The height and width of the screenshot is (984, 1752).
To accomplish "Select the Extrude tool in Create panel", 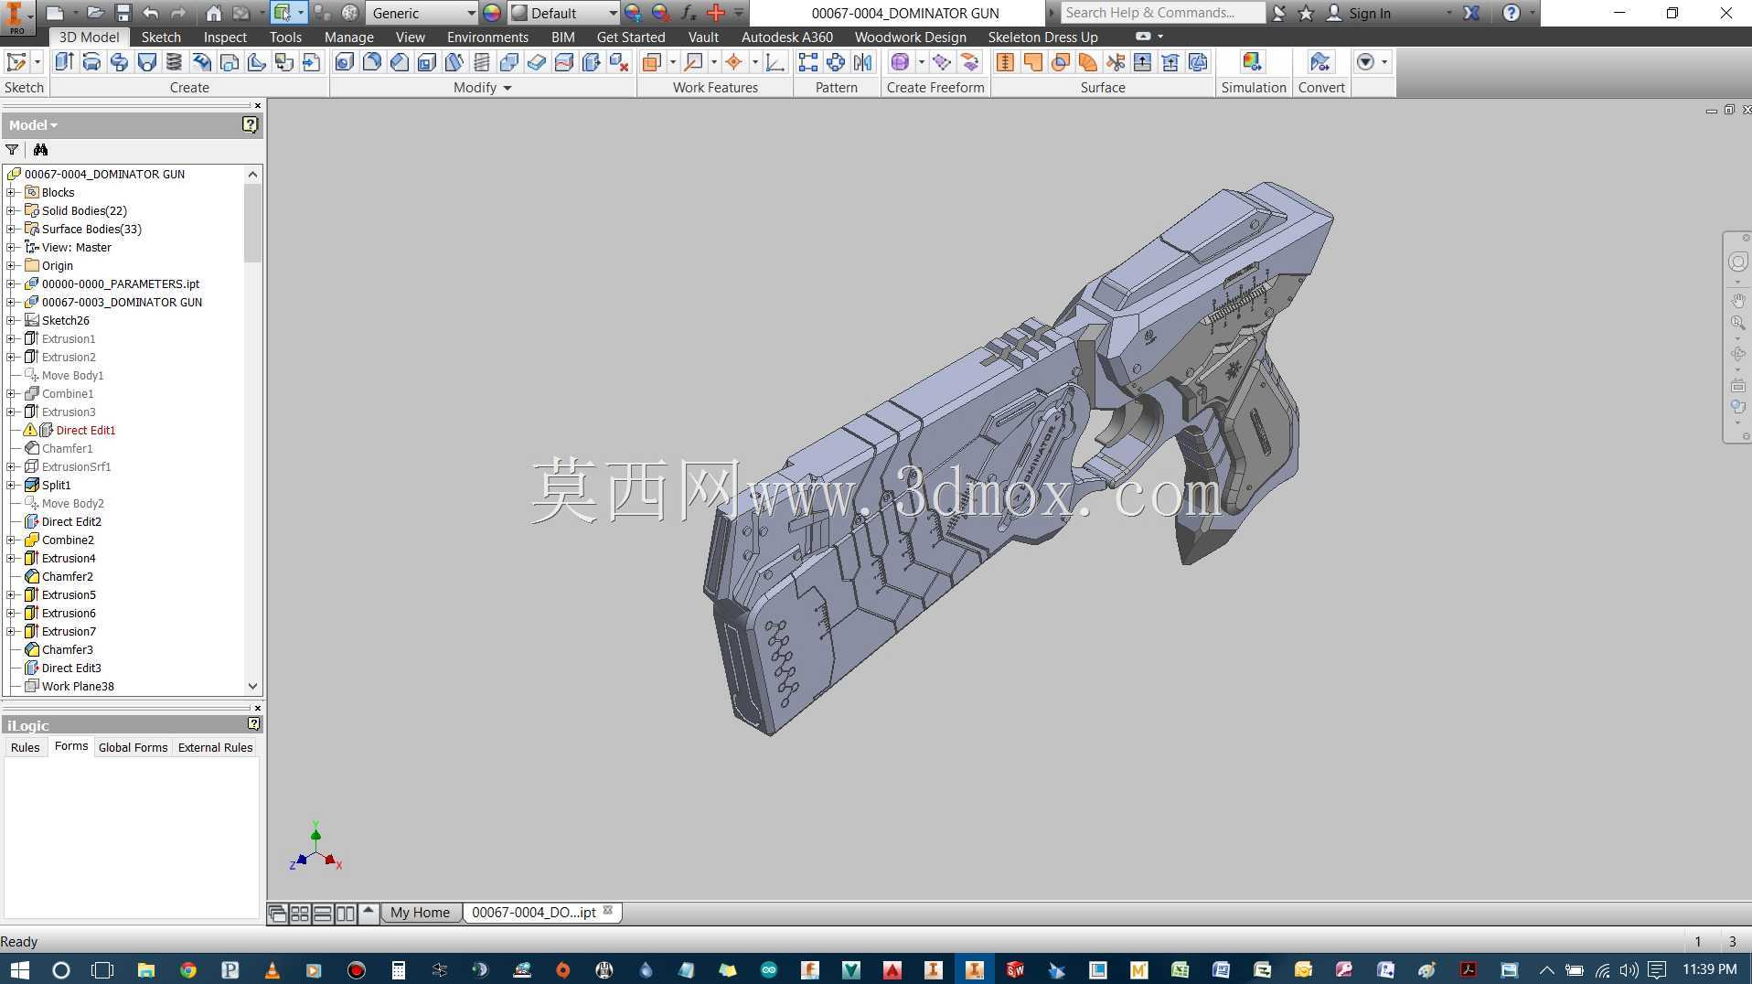I will (64, 62).
